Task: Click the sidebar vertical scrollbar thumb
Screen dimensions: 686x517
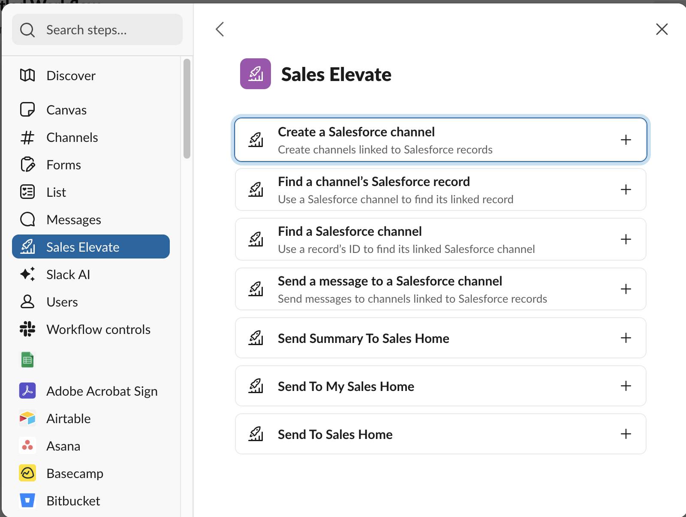Action: pyautogui.click(x=187, y=109)
